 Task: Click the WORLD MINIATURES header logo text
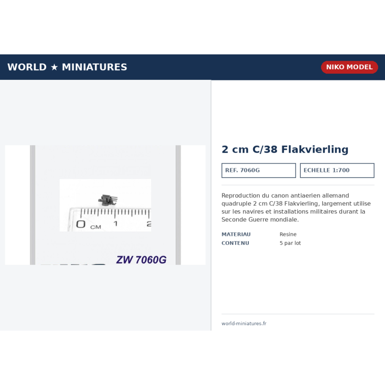pyautogui.click(x=67, y=67)
